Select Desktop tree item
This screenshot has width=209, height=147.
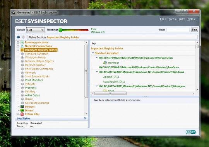click(30, 91)
